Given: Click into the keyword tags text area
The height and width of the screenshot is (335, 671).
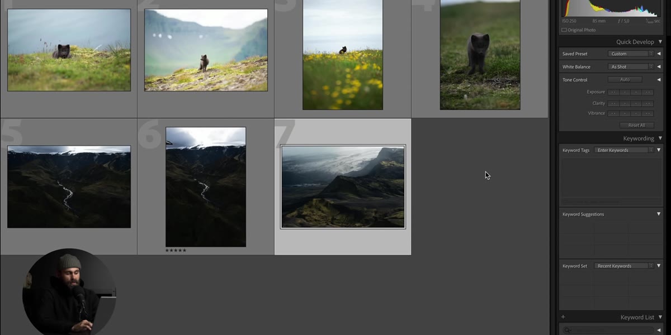Looking at the screenshot, I should (611, 177).
